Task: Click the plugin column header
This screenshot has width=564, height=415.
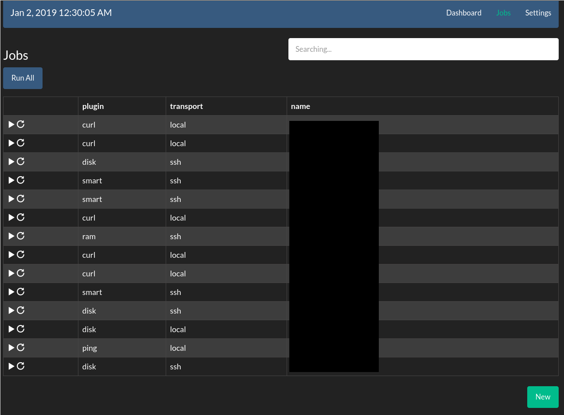Action: tap(93, 106)
